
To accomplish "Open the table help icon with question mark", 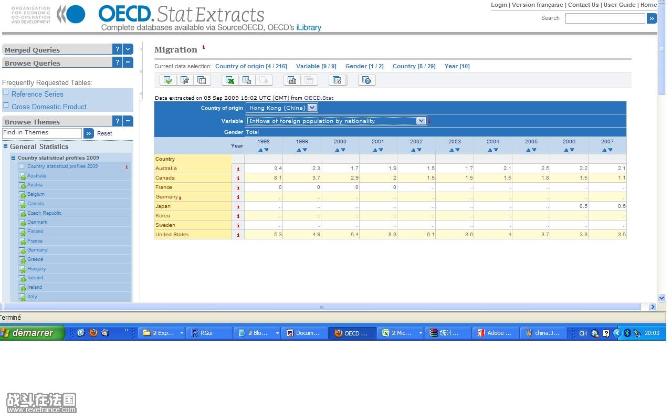I will (367, 80).
